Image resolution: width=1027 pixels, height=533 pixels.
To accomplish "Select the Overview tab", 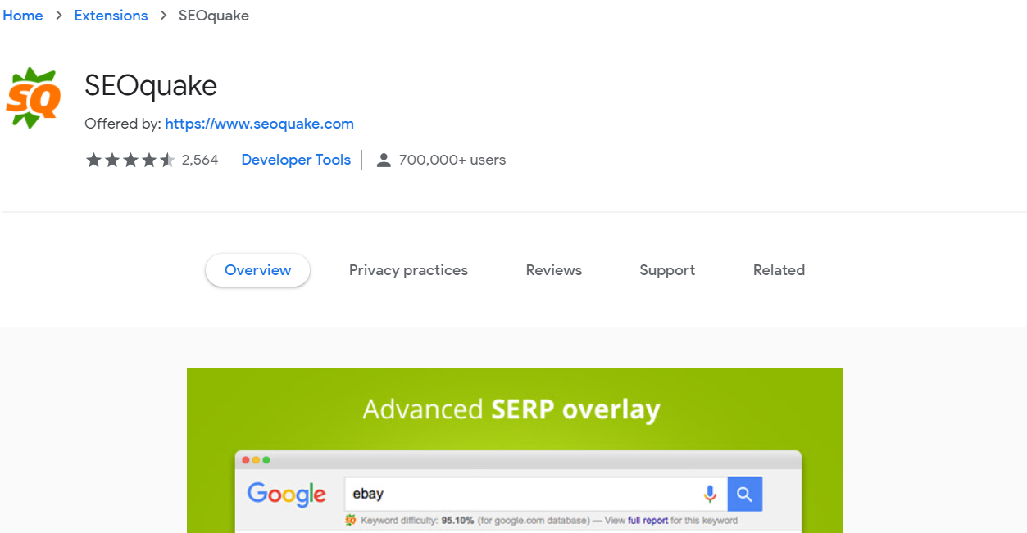I will click(257, 270).
